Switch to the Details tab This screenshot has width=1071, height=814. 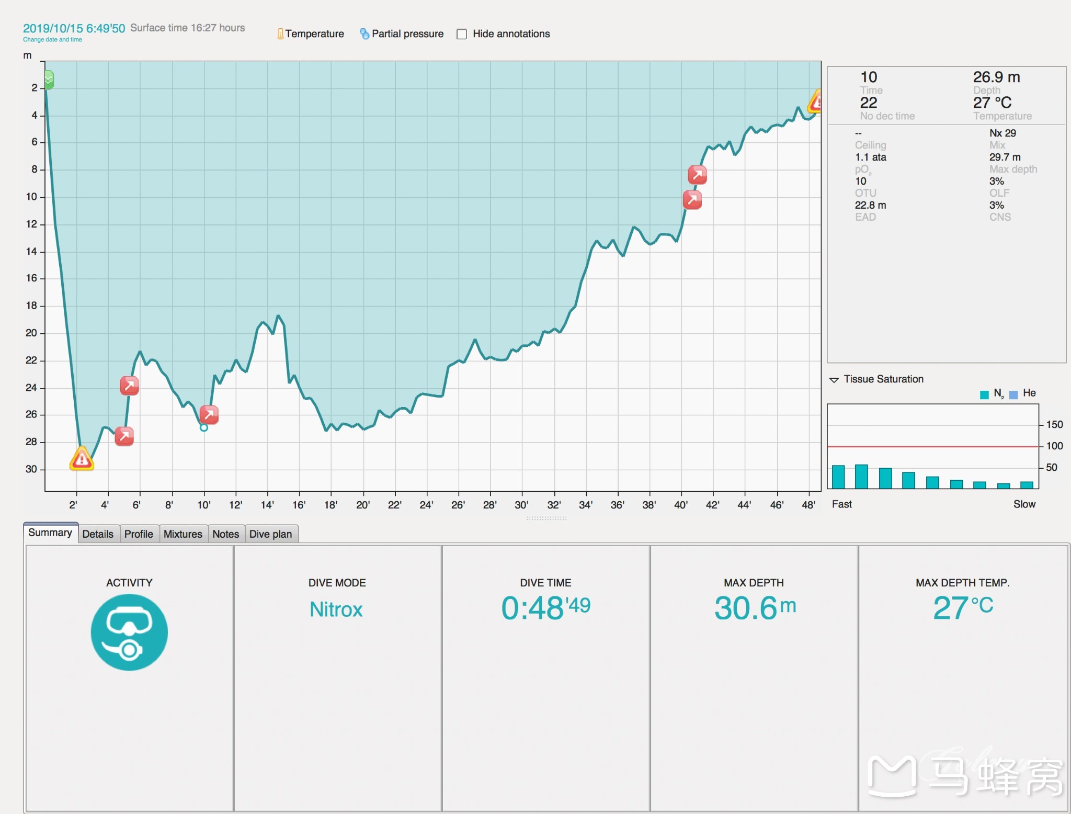[98, 534]
